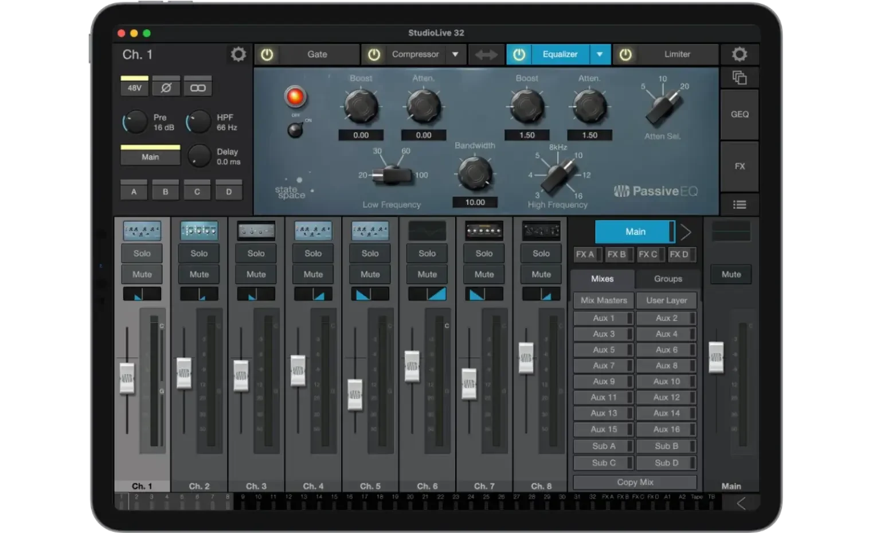
Task: Select Aux 10 mix
Action: tap(666, 382)
